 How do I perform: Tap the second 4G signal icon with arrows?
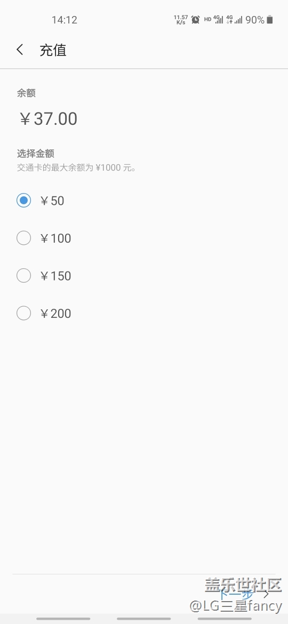click(x=234, y=20)
